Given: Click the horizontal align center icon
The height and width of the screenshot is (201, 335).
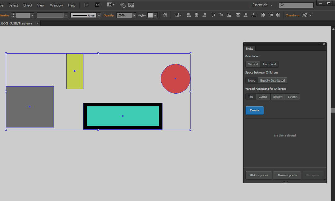Looking at the screenshot, I should (x=197, y=15).
